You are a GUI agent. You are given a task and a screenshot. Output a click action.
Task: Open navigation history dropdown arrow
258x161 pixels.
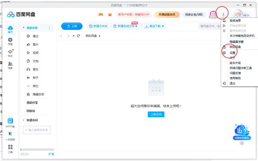(x=74, y=36)
